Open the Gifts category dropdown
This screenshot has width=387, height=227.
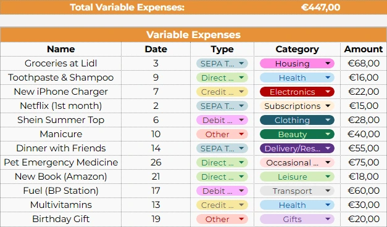pos(297,219)
